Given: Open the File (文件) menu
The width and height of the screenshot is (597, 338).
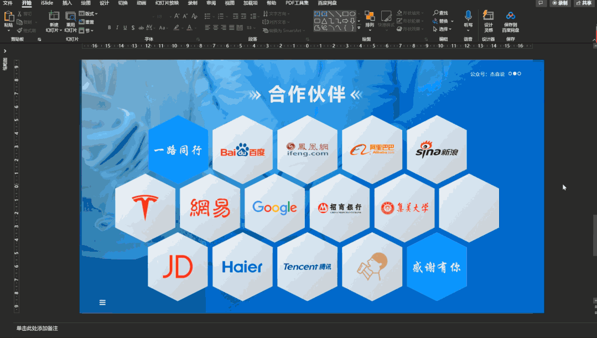Looking at the screenshot, I should (8, 3).
